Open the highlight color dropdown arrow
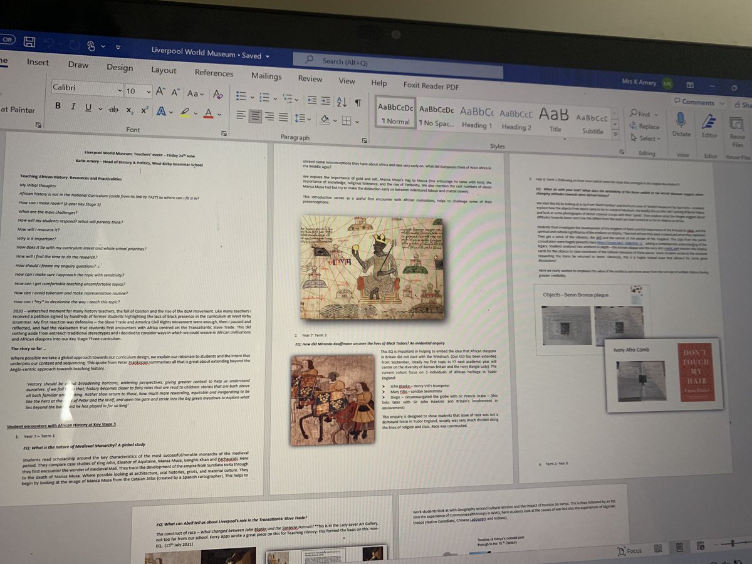 (195, 115)
